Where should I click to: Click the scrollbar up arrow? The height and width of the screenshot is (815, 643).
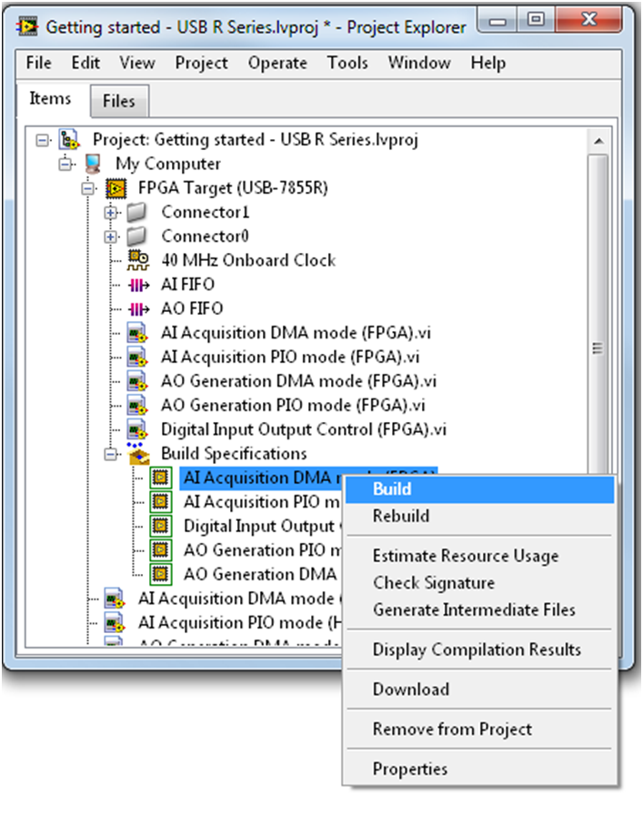(598, 141)
